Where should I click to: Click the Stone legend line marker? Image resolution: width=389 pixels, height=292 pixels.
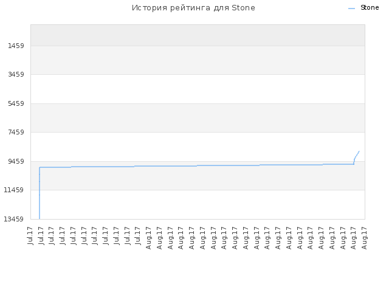(x=351, y=9)
